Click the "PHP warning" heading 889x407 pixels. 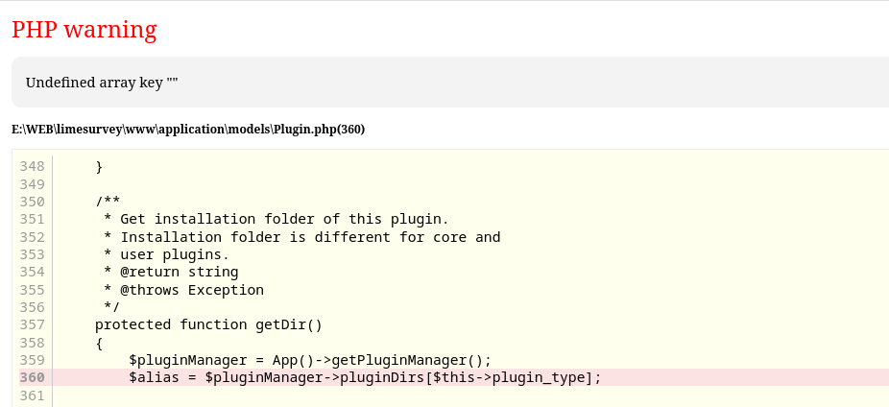84,30
